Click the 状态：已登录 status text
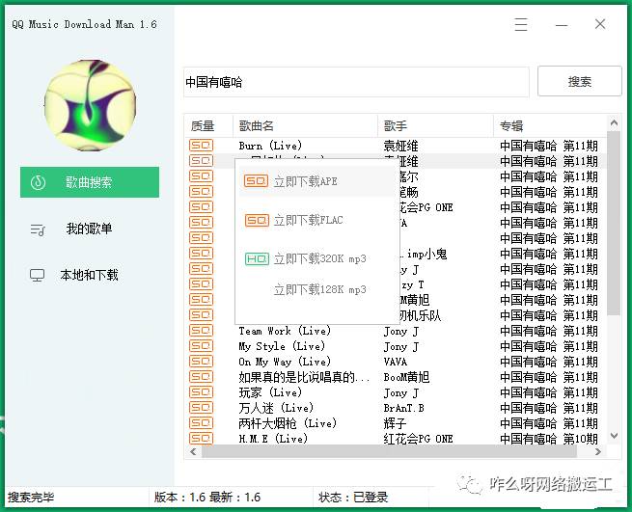Screen dimensions: 632x512 click(x=353, y=498)
